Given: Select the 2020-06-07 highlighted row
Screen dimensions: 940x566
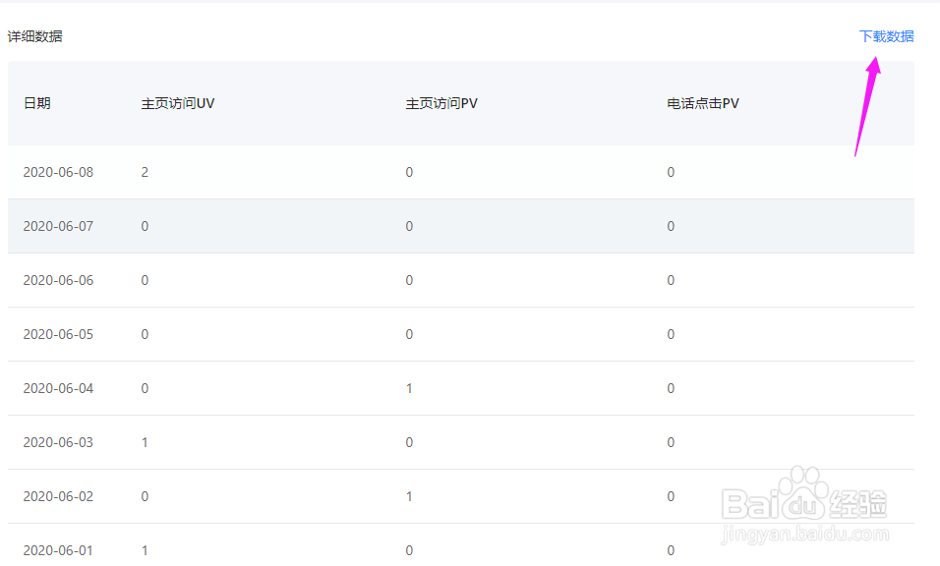Looking at the screenshot, I should pyautogui.click(x=460, y=226).
